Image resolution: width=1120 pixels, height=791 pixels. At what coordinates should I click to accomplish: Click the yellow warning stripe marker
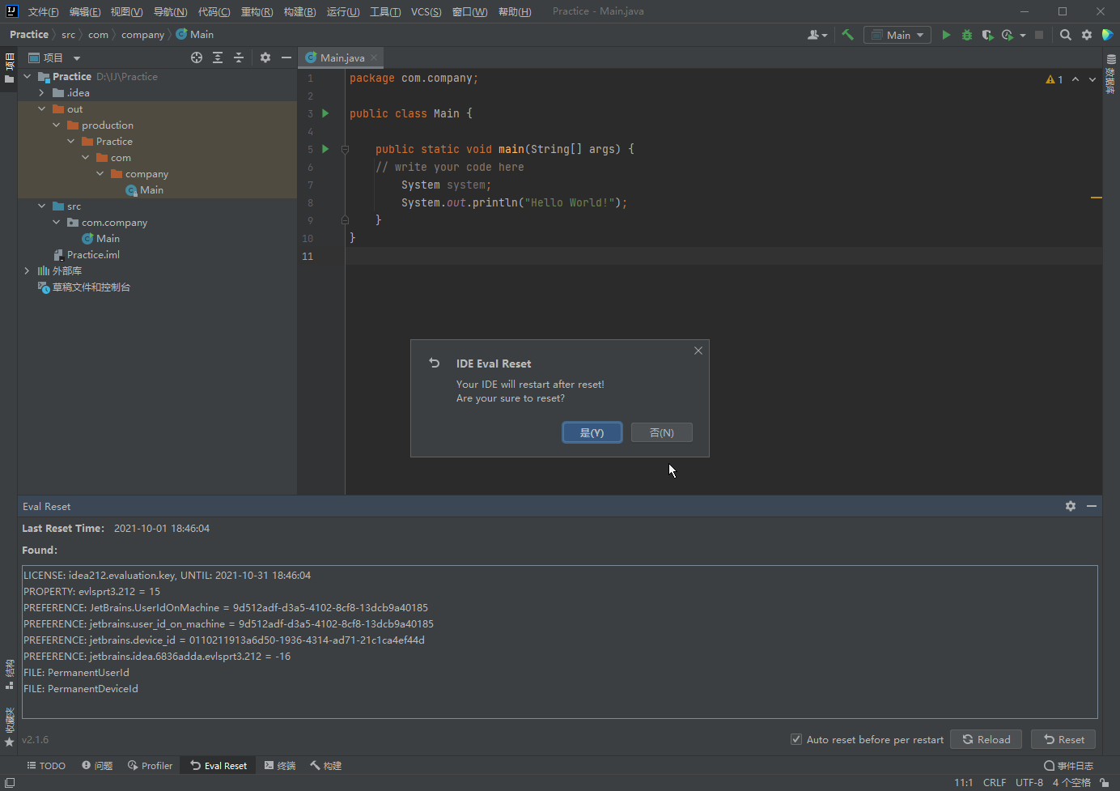point(1097,198)
